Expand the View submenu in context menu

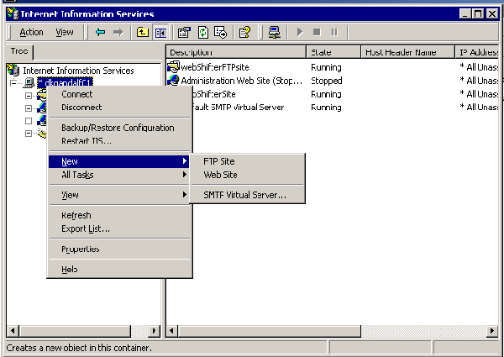(x=119, y=195)
